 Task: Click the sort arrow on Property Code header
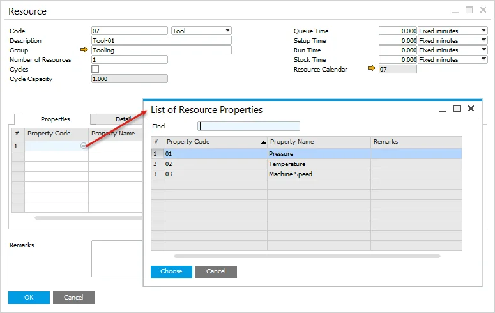point(264,142)
